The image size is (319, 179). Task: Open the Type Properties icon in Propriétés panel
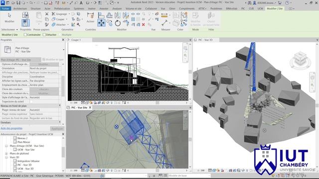25,15
